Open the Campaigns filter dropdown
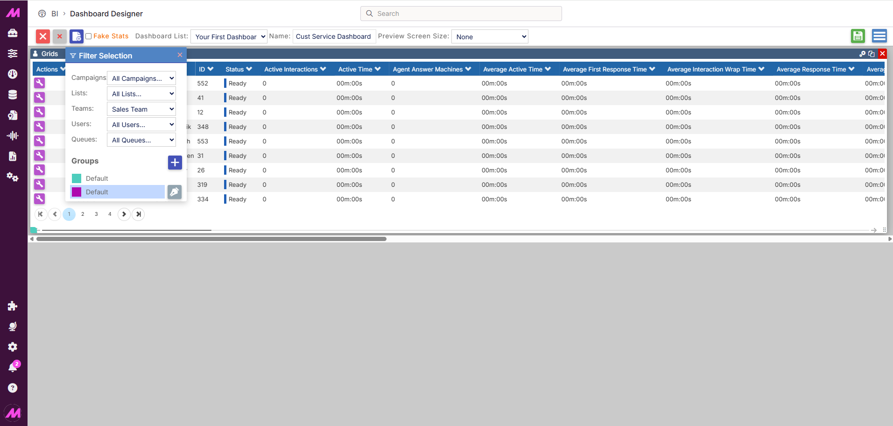Screen dimensions: 893x426 [141, 78]
